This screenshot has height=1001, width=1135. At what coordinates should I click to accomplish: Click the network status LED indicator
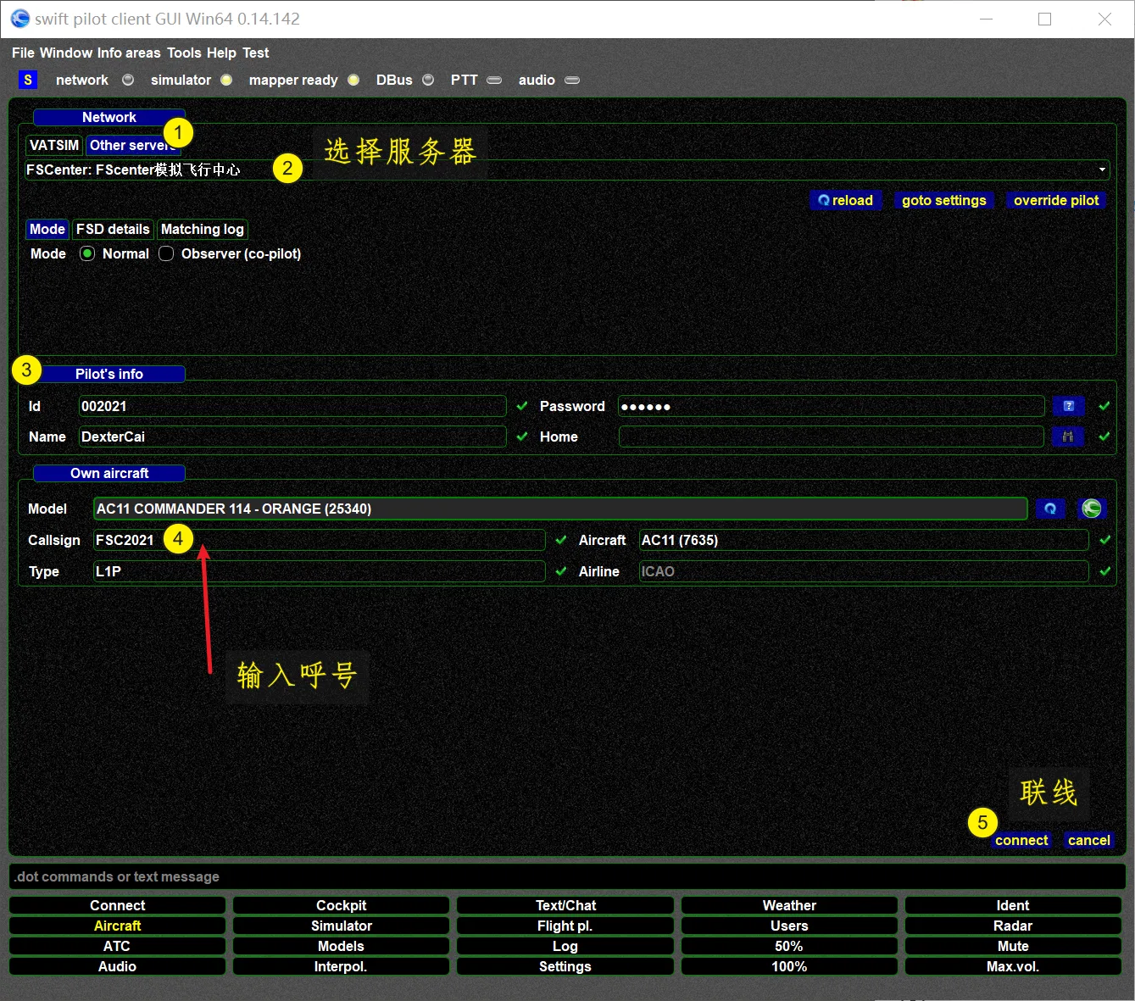pyautogui.click(x=128, y=80)
